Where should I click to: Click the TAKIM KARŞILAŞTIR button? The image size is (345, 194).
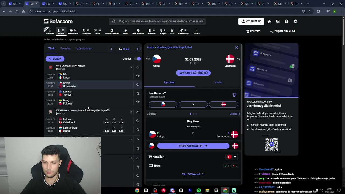pos(193,146)
